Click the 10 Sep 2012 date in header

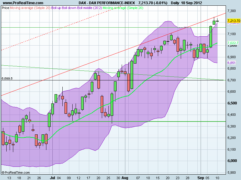[x=192, y=3]
